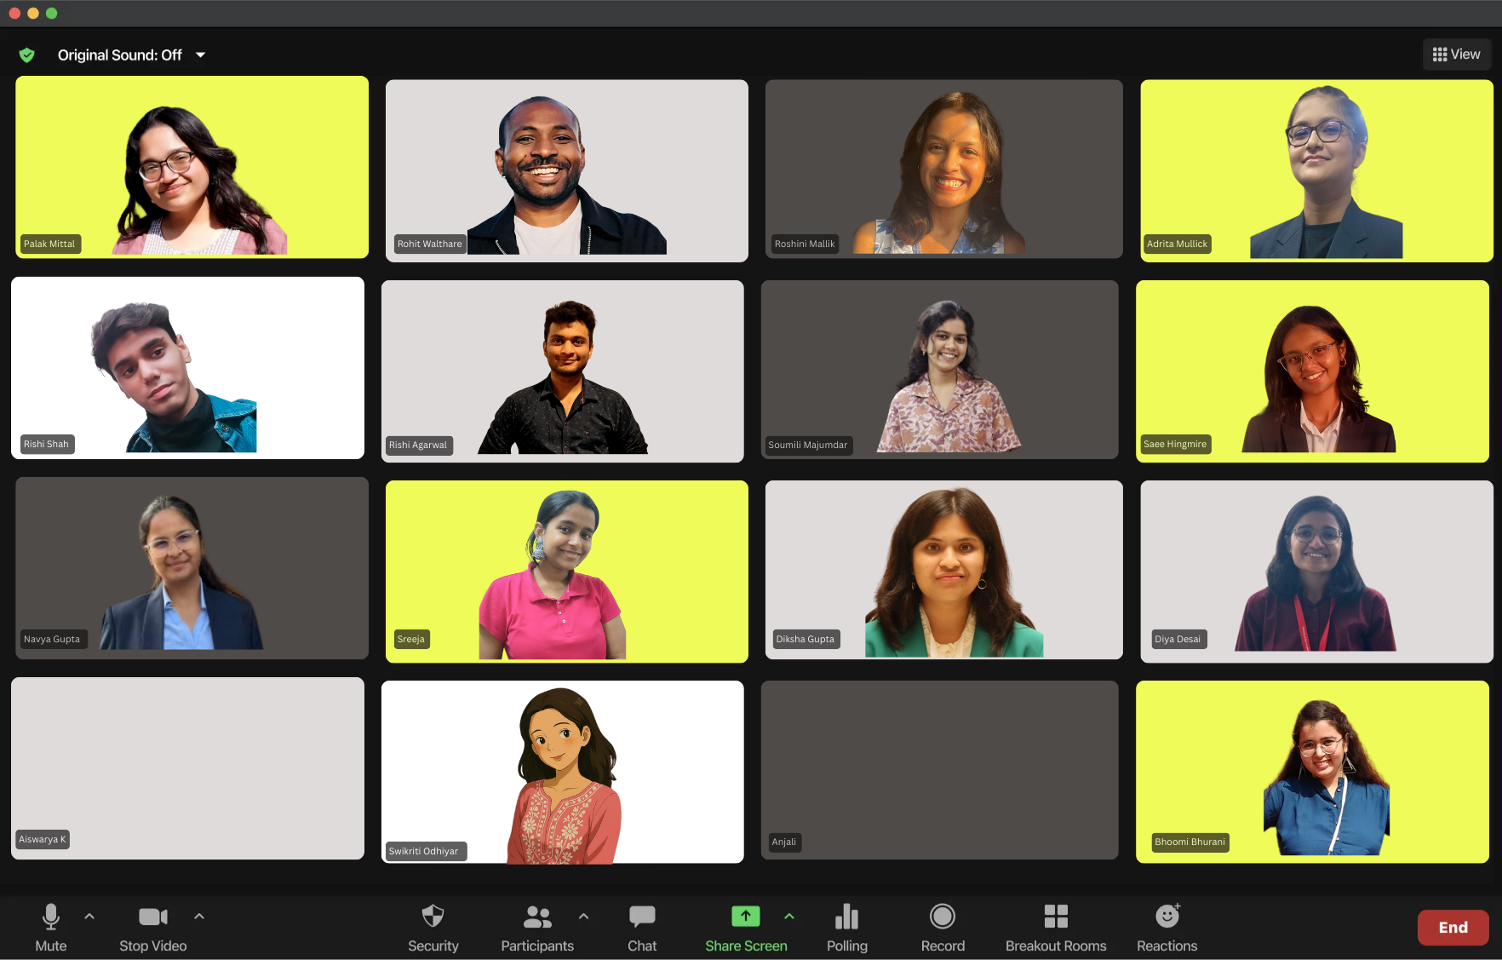Start Share Screen
Viewport: 1502px width, 960px height.
click(746, 928)
